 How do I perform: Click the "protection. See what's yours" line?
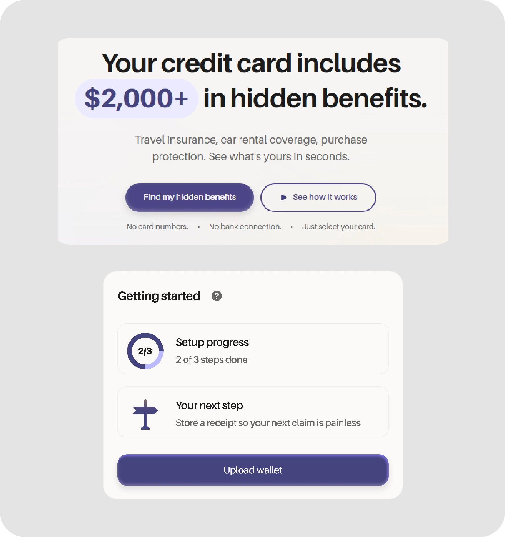pos(251,156)
